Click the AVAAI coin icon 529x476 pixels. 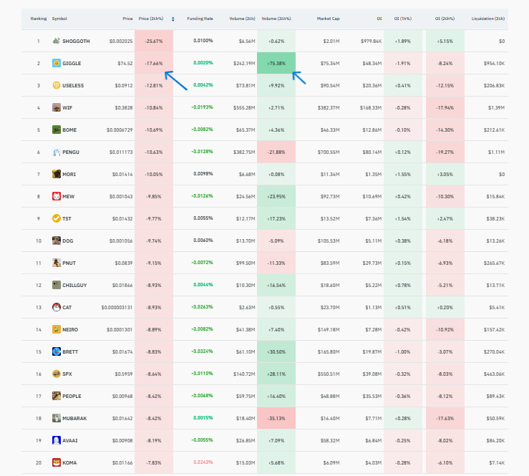[x=56, y=440]
